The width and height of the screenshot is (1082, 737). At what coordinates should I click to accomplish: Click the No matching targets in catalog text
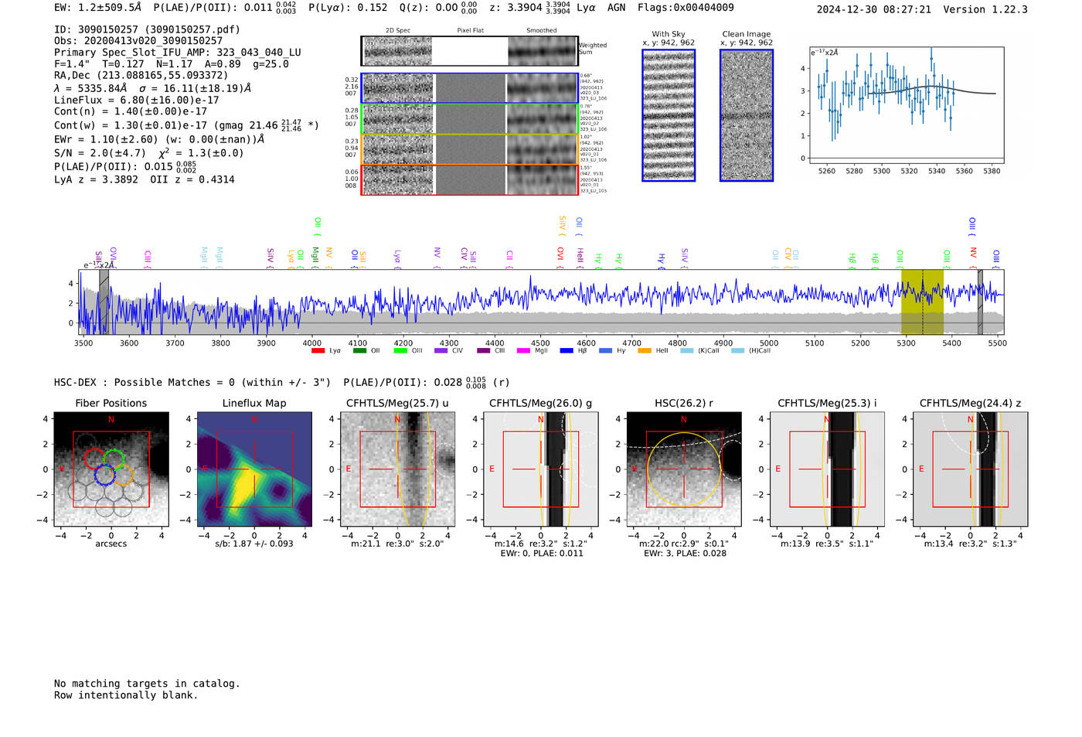pos(147,683)
